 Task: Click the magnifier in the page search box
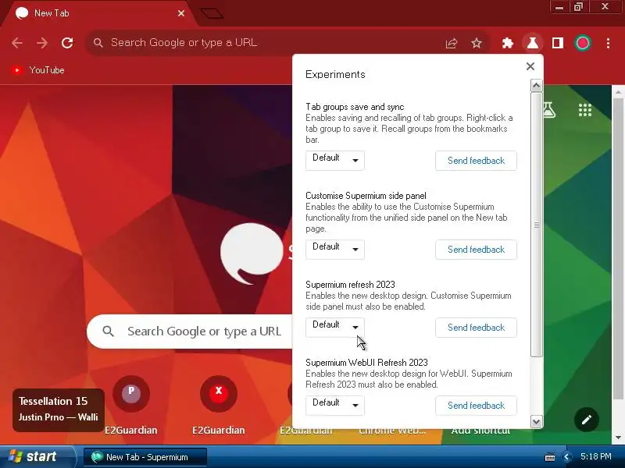108,331
